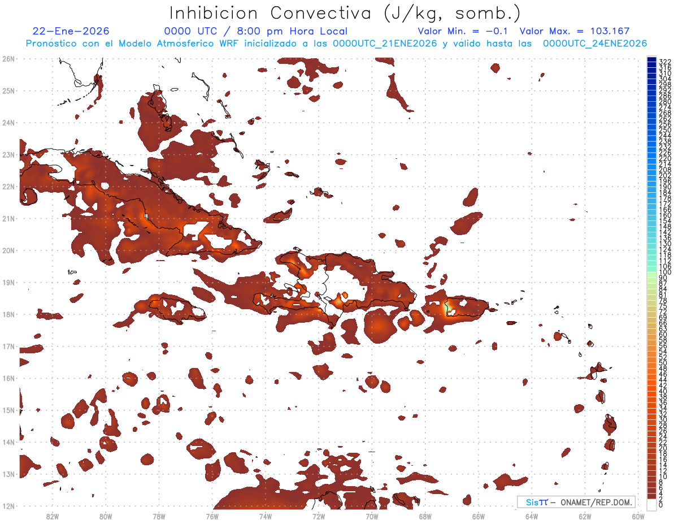Click the "70W" longitude label

click(x=372, y=516)
